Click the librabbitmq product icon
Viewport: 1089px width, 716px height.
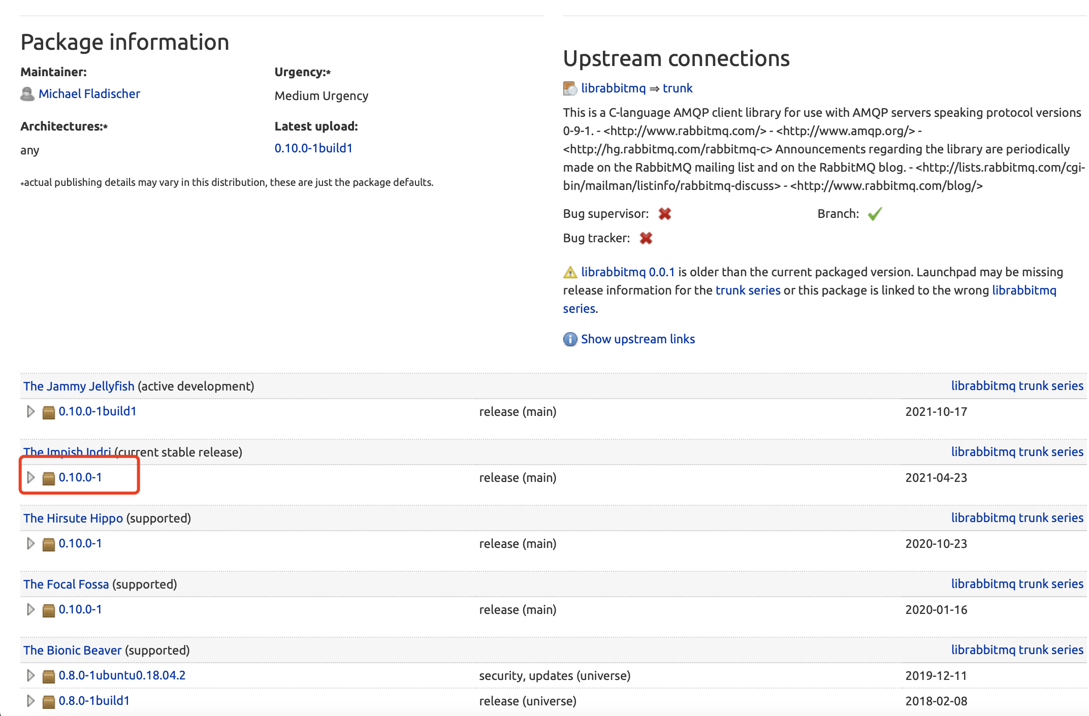coord(570,88)
